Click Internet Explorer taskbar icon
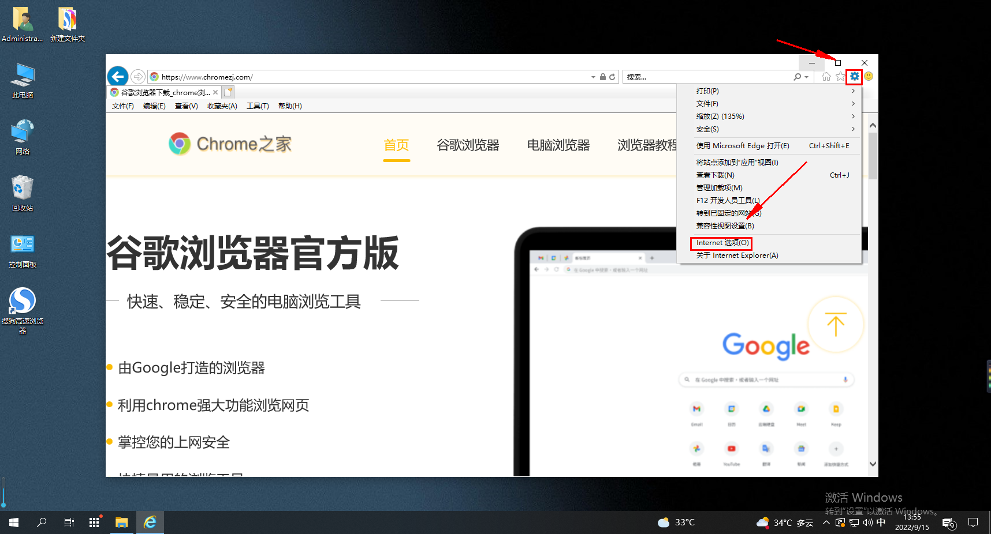Image resolution: width=991 pixels, height=534 pixels. 150,522
